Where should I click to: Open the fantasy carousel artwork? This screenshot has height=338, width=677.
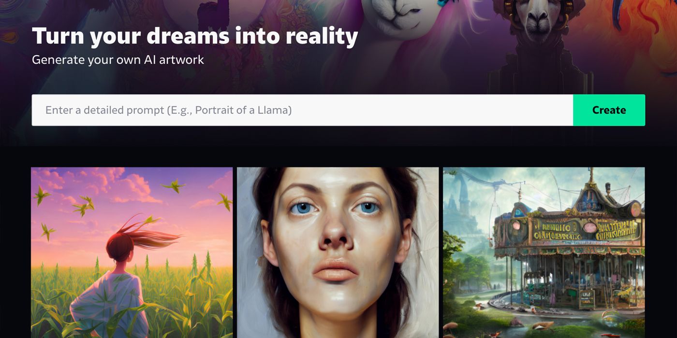544,253
